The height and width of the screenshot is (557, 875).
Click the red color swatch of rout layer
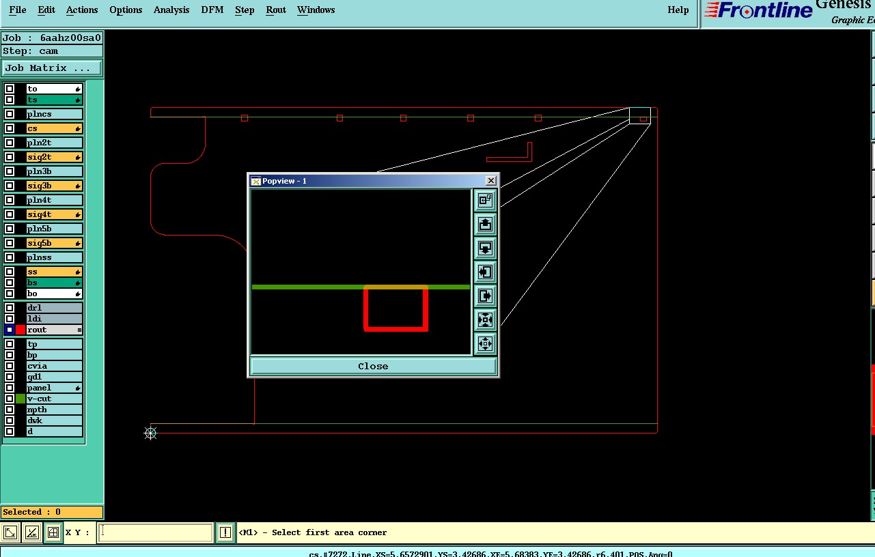tap(20, 330)
